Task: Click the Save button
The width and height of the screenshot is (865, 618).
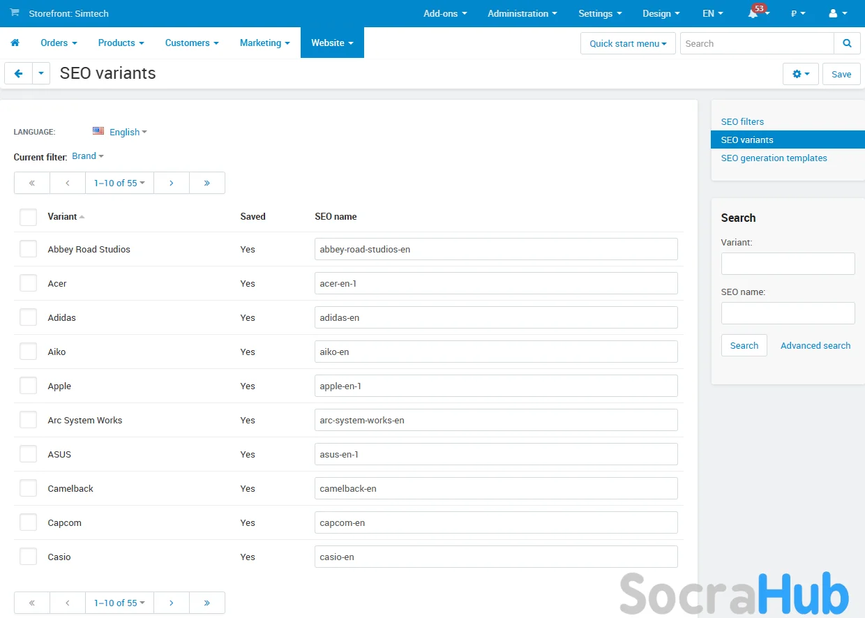Action: point(841,74)
